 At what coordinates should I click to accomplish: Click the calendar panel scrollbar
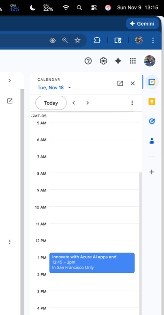click(x=140, y=243)
